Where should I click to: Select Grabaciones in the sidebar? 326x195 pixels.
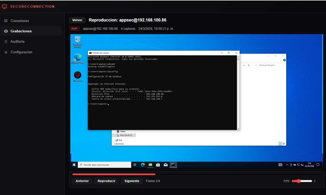[31, 31]
